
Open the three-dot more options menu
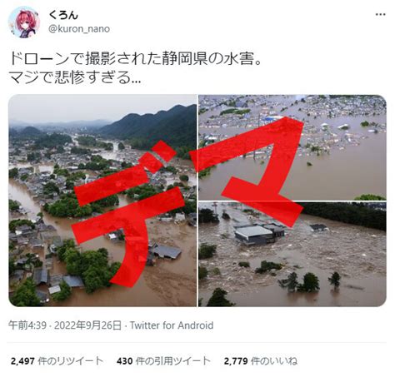coord(380,14)
